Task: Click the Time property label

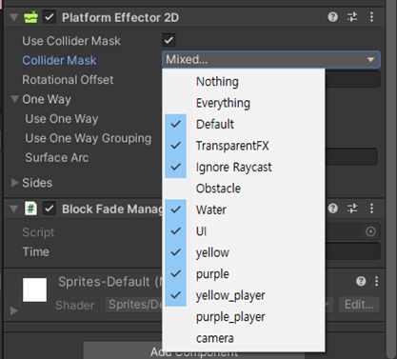Action: pos(36,251)
